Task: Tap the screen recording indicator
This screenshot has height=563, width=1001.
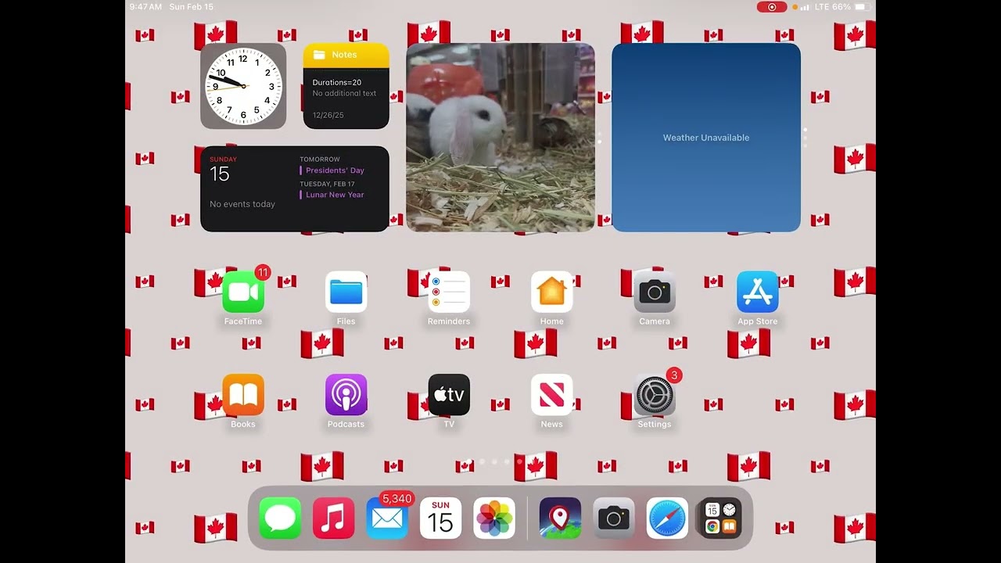Action: pos(772,7)
